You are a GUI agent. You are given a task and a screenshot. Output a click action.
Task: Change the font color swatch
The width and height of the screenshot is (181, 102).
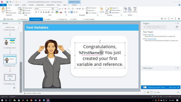[x=61, y=12]
